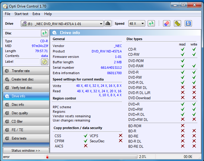Click the Vendor value _NEC
The height and width of the screenshot is (161, 204).
point(118,46)
